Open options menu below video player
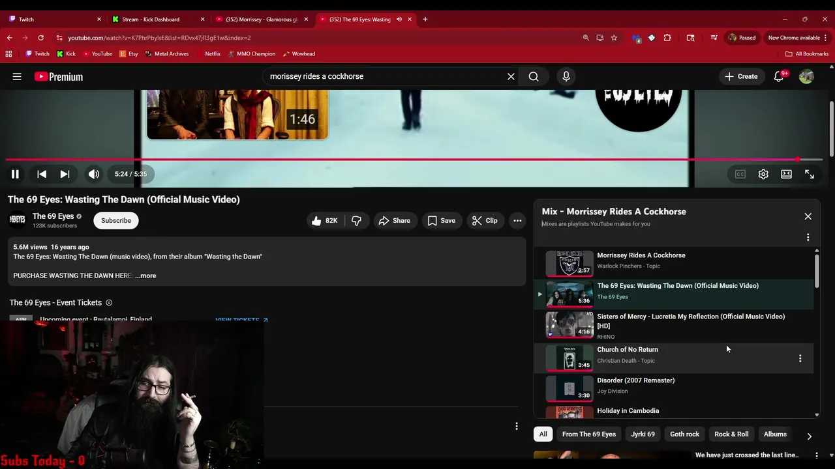835x469 pixels. click(x=517, y=426)
